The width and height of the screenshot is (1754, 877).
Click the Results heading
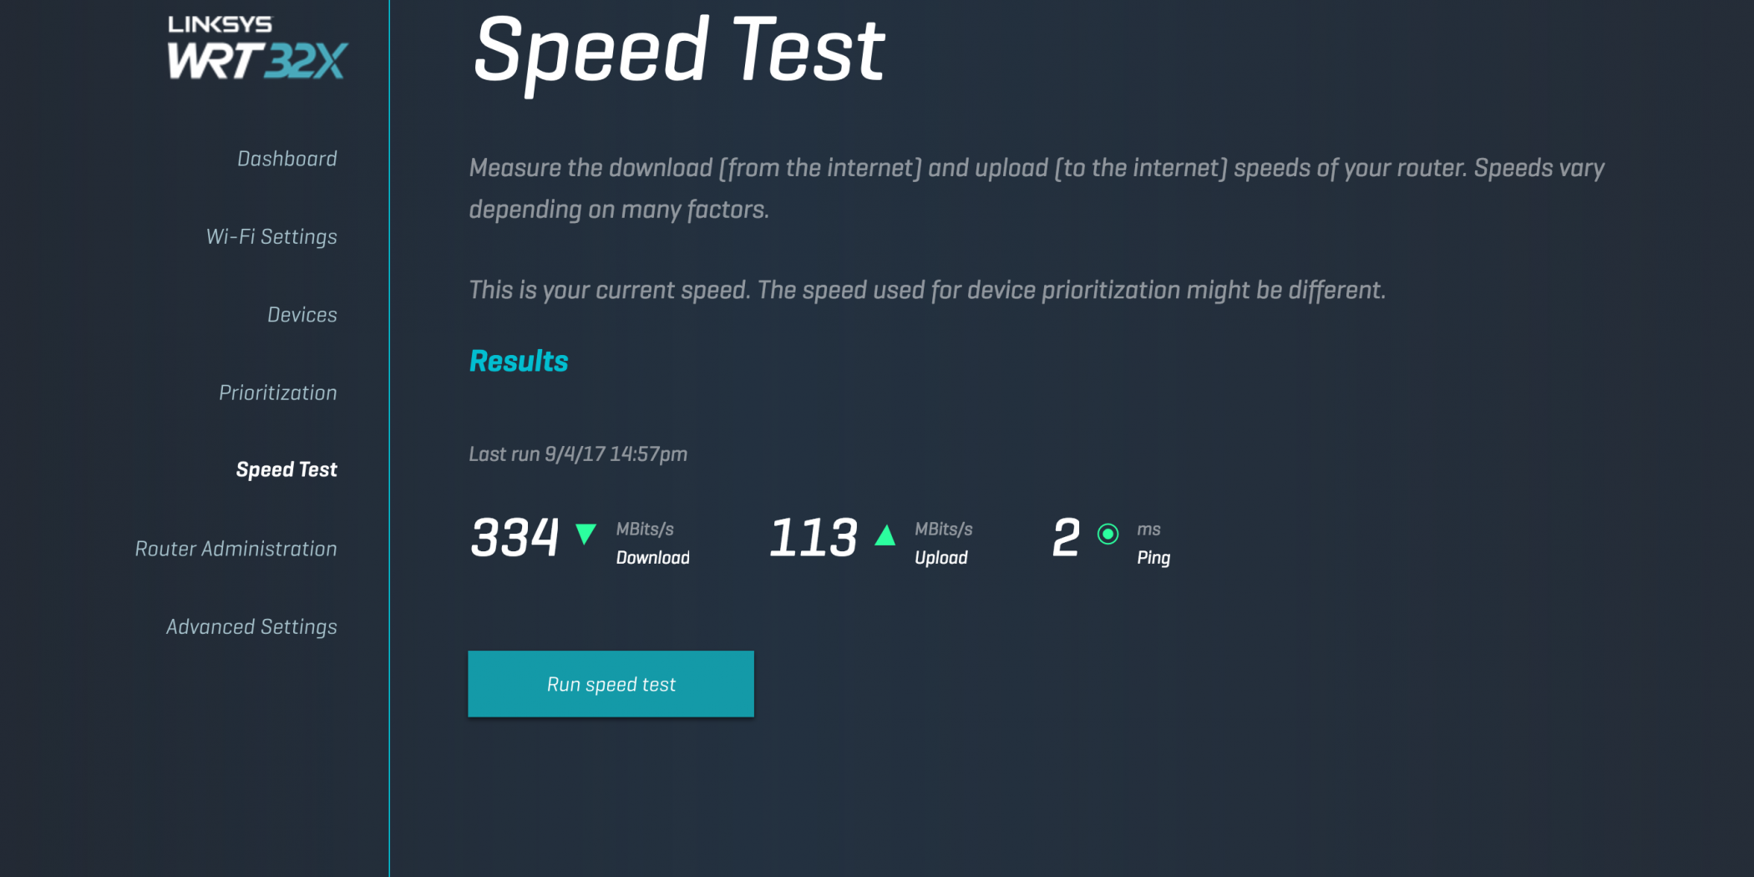pyautogui.click(x=518, y=361)
